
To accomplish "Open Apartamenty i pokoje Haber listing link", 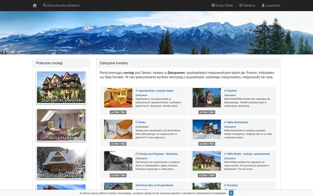I will point(156,90).
